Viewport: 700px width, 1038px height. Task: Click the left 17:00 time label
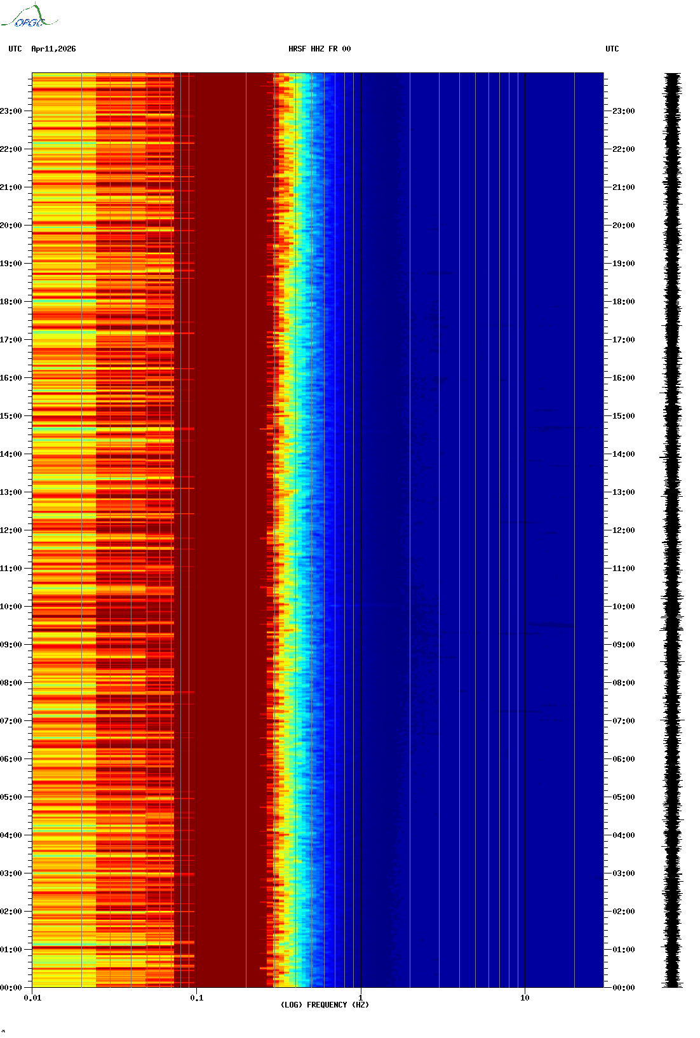pos(11,340)
